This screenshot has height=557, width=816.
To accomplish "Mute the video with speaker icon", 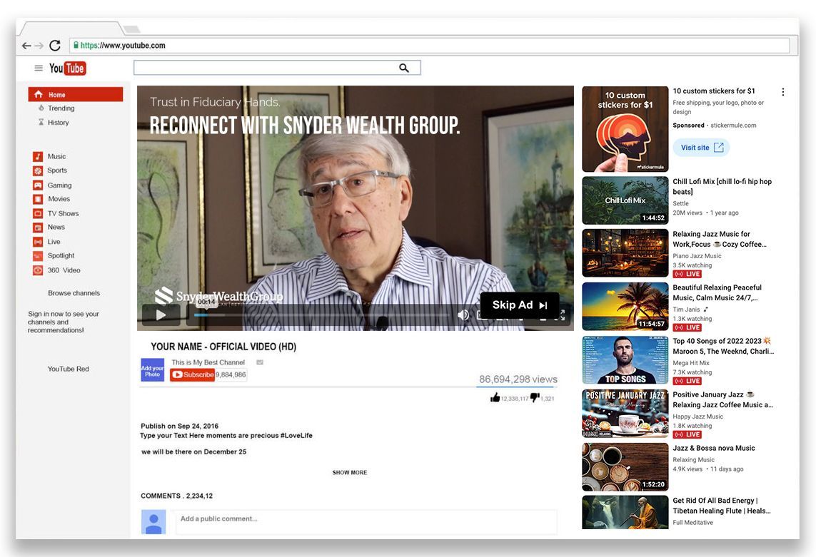I will [463, 315].
